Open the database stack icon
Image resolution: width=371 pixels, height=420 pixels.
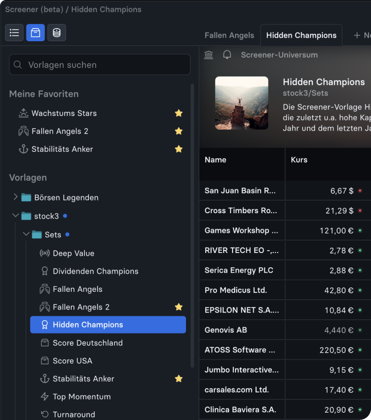point(56,33)
